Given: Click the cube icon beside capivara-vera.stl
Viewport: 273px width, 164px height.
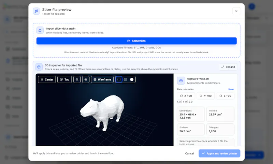Looking at the screenshot, I should click(181, 81).
